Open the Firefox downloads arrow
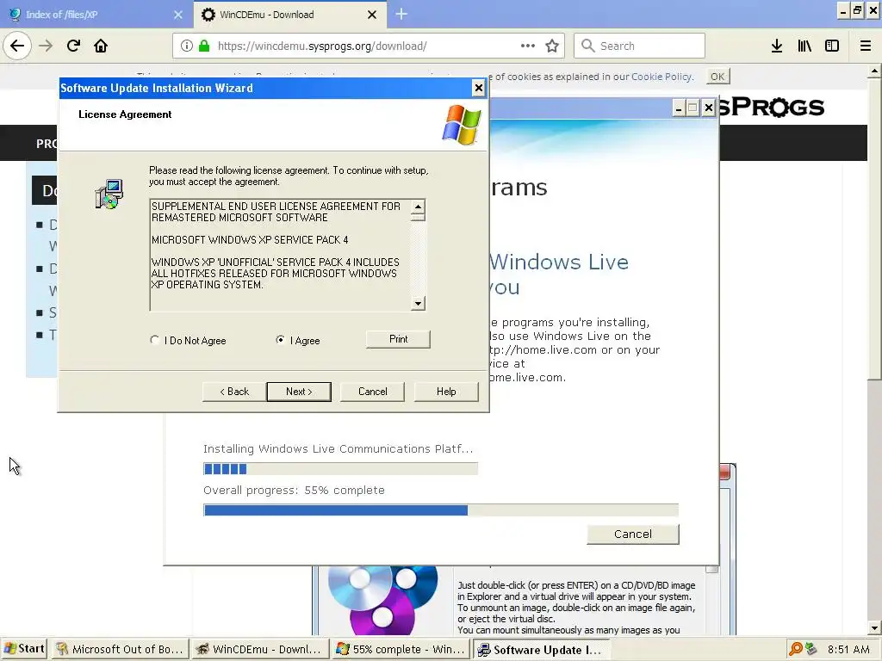The height and width of the screenshot is (661, 882). [x=777, y=46]
